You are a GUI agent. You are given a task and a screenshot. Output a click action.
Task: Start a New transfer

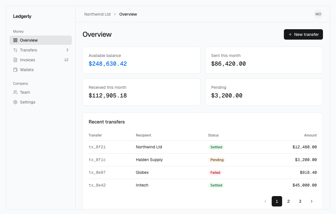coord(303,34)
